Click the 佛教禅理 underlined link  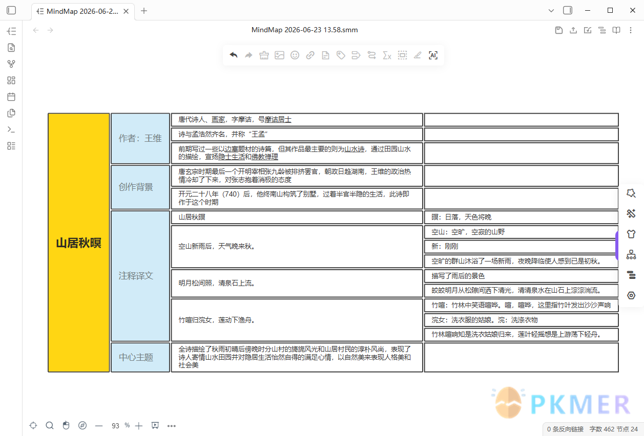265,157
